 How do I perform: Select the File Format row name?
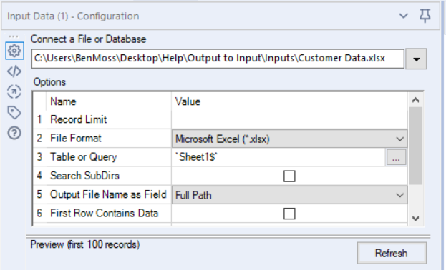76,139
